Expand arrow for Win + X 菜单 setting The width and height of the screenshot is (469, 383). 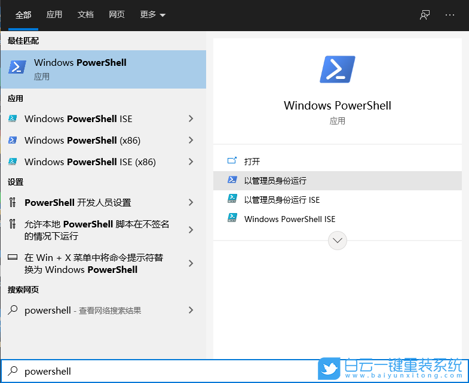191,263
